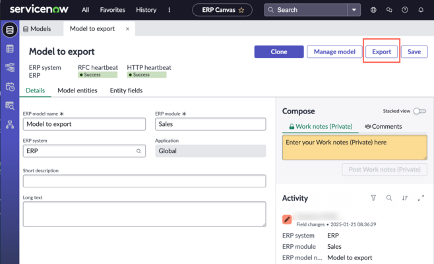434x264 pixels.
Task: Click the Field changes pencil icon
Action: [x=287, y=220]
